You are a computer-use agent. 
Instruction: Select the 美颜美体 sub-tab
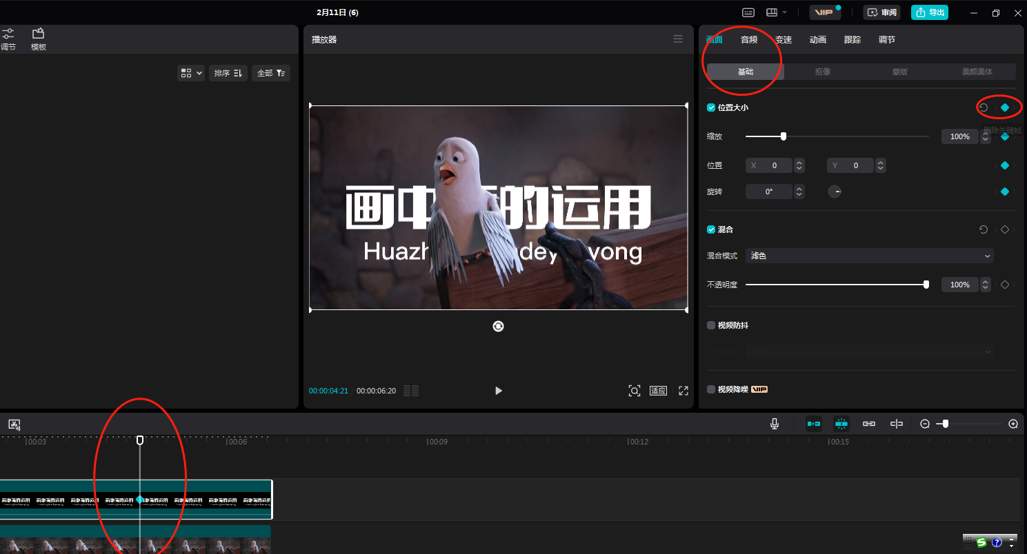pos(977,72)
